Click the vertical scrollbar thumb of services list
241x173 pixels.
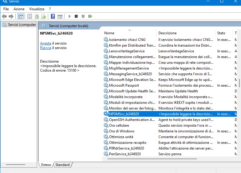tap(239, 83)
